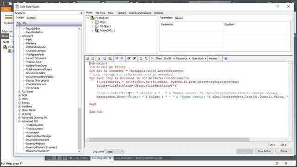Open the File tab in the Inventor window

click(6, 9)
